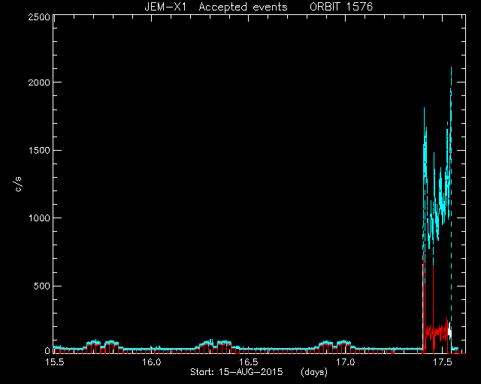The image size is (481, 384).
Task: Click the 17.0 x-axis tick label
Action: click(346, 362)
